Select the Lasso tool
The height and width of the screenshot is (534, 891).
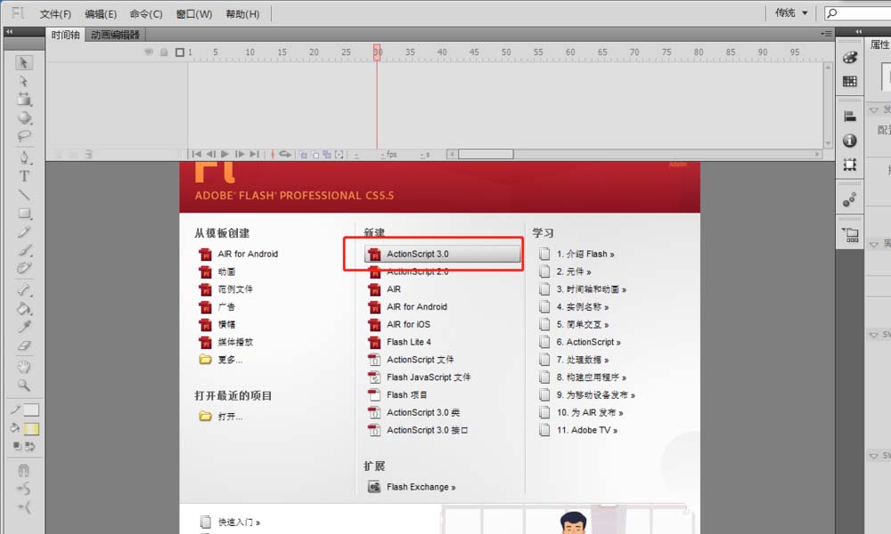coord(23,135)
